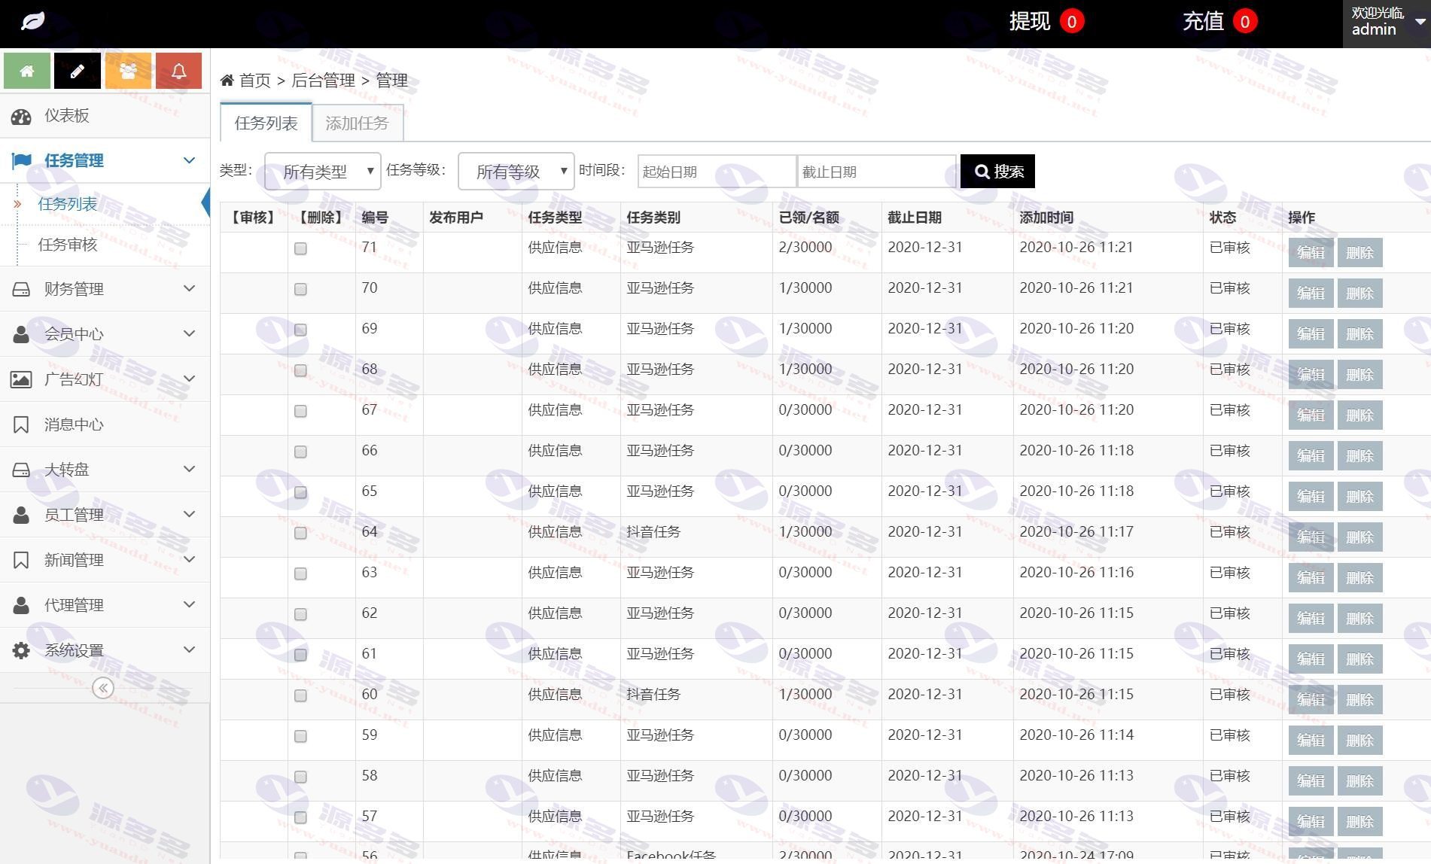
Task: Open 任务审核 in the sidebar submenu
Action: coord(68,245)
